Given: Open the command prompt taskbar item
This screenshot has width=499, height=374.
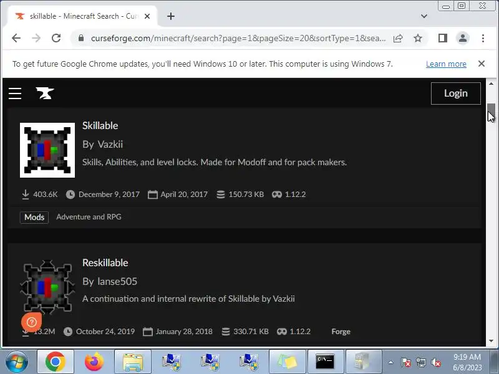Looking at the screenshot, I should (325, 362).
